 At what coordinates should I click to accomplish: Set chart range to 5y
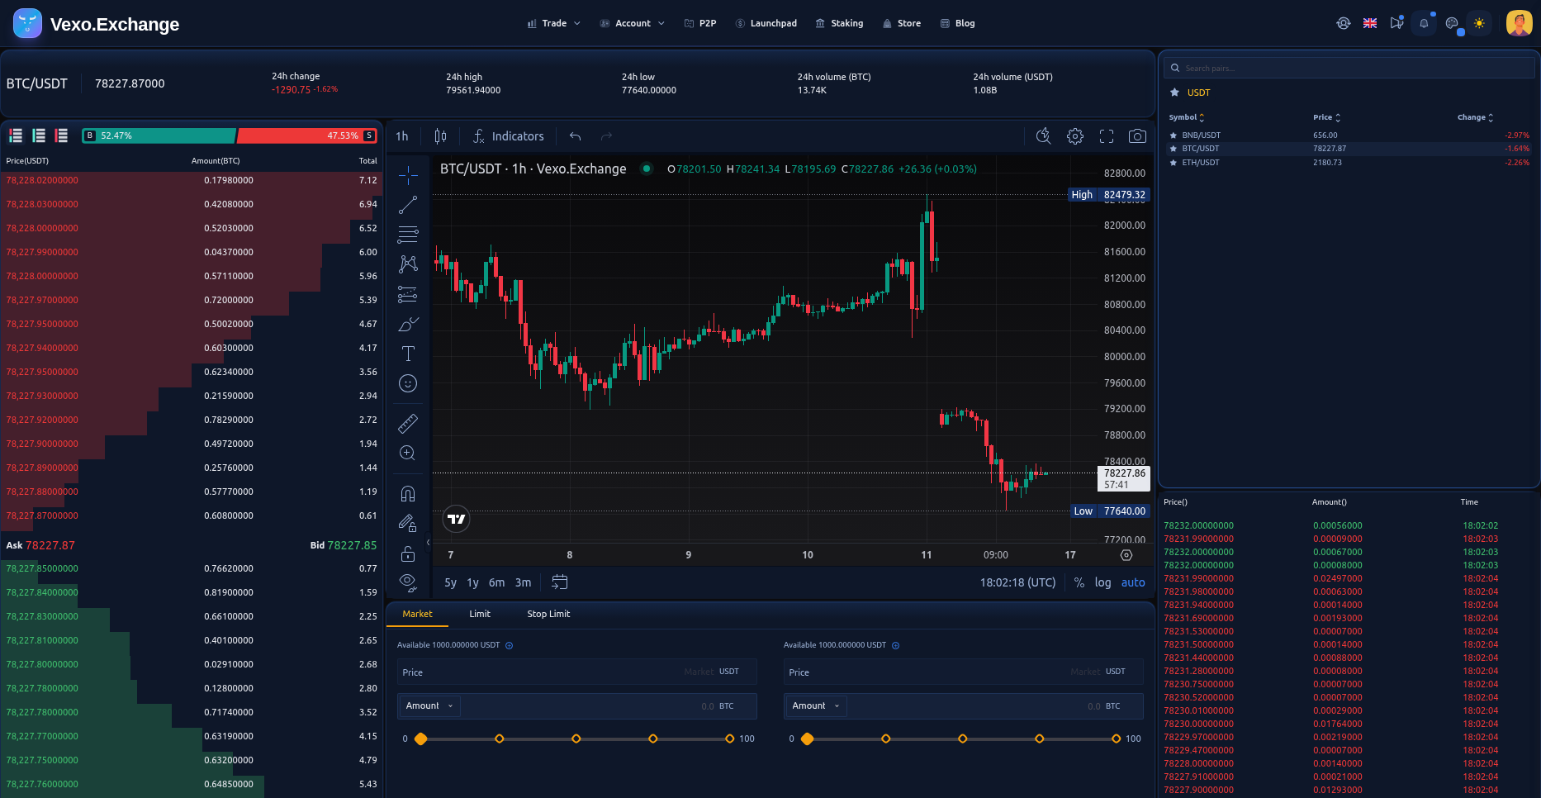[450, 582]
